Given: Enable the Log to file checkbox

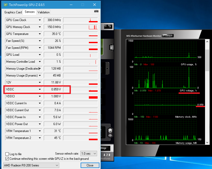Looking at the screenshot, I should (7, 154).
